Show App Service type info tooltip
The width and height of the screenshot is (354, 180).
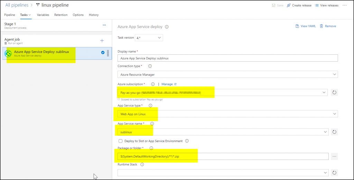click(x=150, y=106)
